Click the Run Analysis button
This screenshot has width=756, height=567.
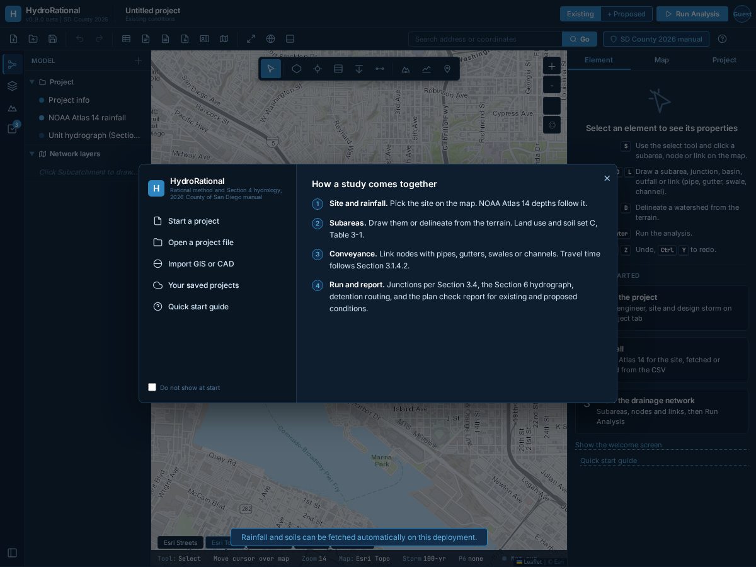[x=692, y=14]
